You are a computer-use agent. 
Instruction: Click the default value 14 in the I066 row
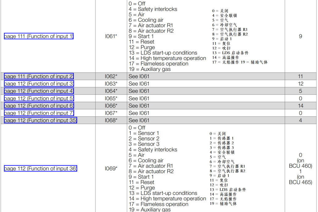(300, 106)
